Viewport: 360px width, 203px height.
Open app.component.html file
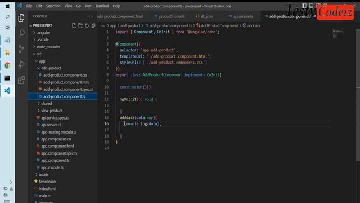tap(57, 146)
